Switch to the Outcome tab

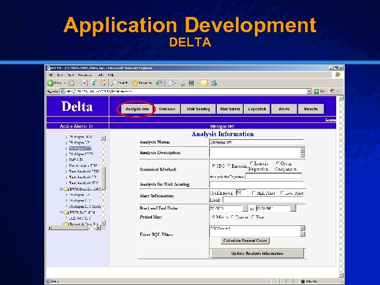(x=167, y=109)
